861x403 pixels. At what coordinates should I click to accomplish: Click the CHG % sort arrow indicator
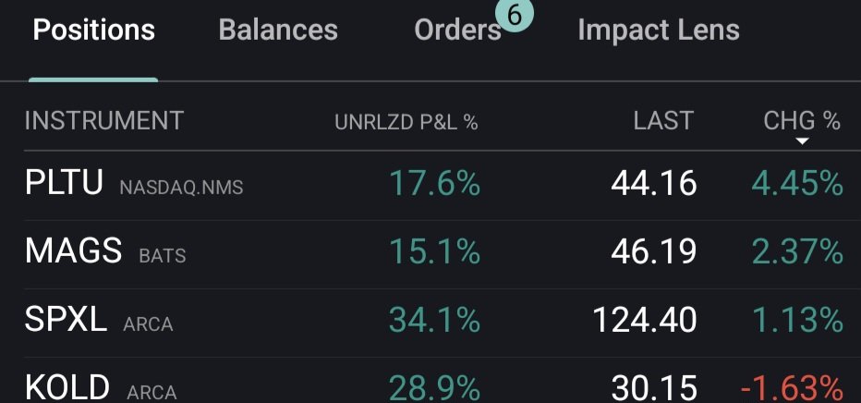[802, 141]
